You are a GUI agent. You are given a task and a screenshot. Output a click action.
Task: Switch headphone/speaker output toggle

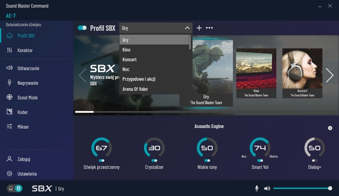point(15,188)
